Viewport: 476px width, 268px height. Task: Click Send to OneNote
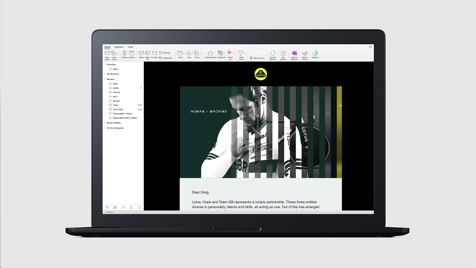point(294,55)
